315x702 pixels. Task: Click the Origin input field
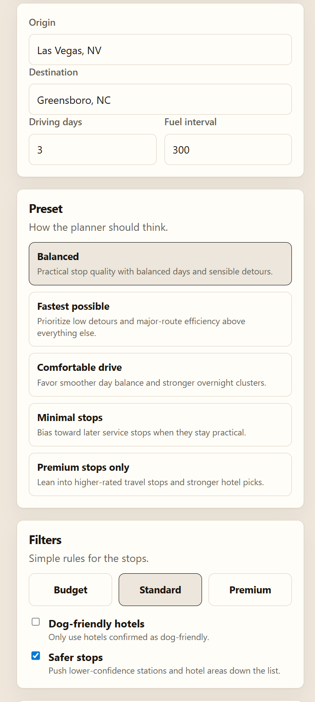pos(160,50)
